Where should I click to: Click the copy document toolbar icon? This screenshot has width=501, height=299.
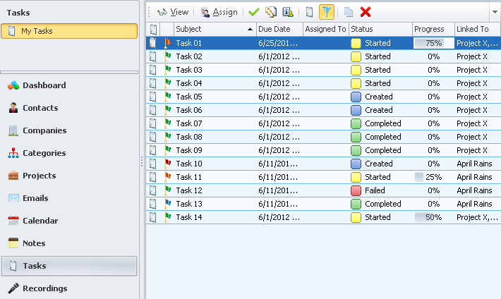click(349, 12)
